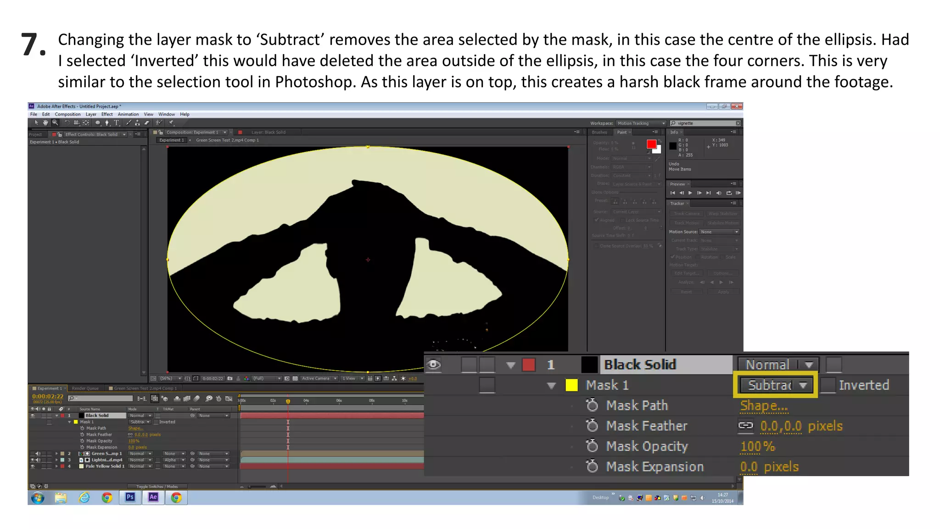Jump to first frame in Preview panel

click(672, 193)
